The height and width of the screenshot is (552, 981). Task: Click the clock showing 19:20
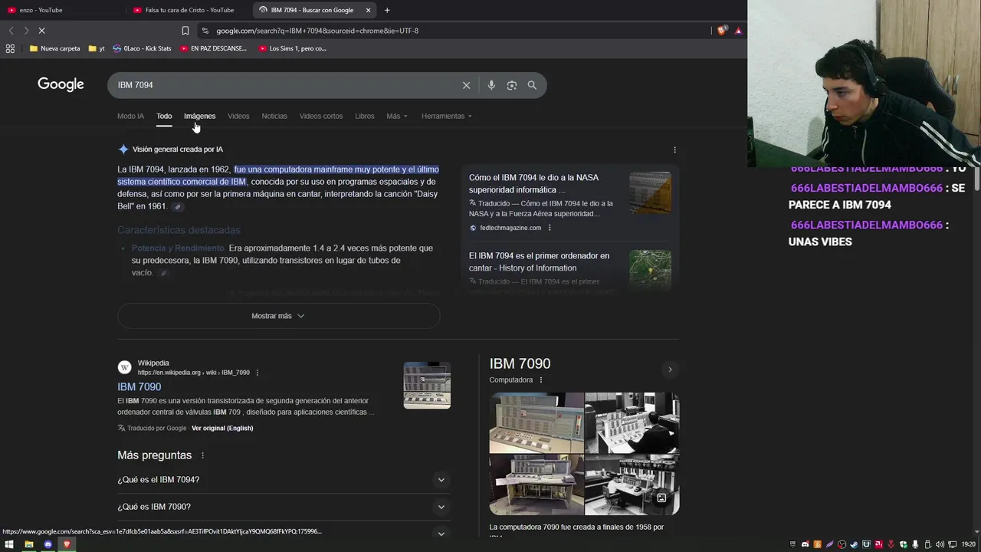tap(969, 544)
